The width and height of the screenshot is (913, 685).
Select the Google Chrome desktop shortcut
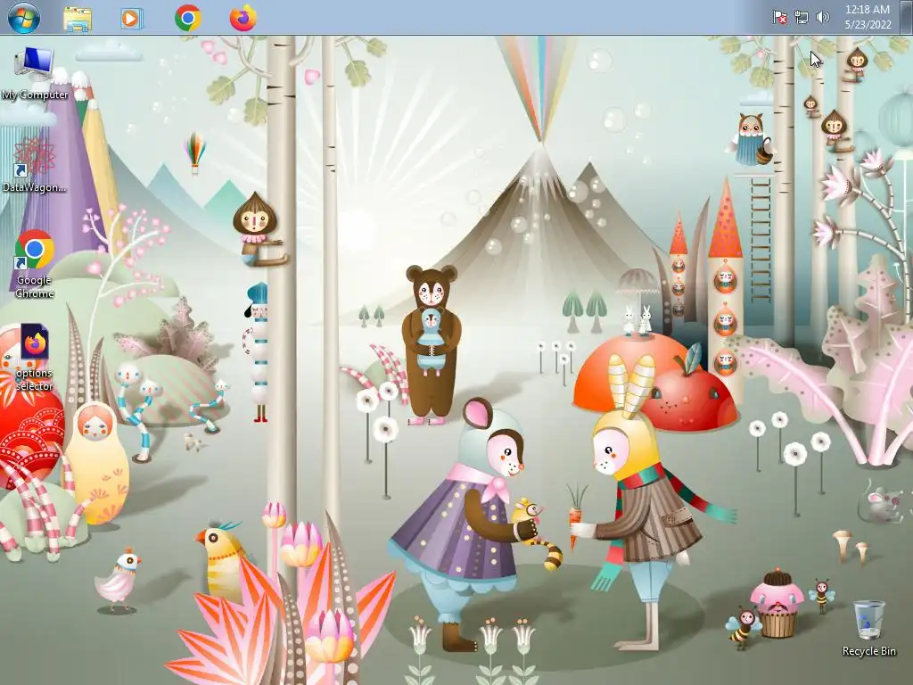[x=35, y=264]
